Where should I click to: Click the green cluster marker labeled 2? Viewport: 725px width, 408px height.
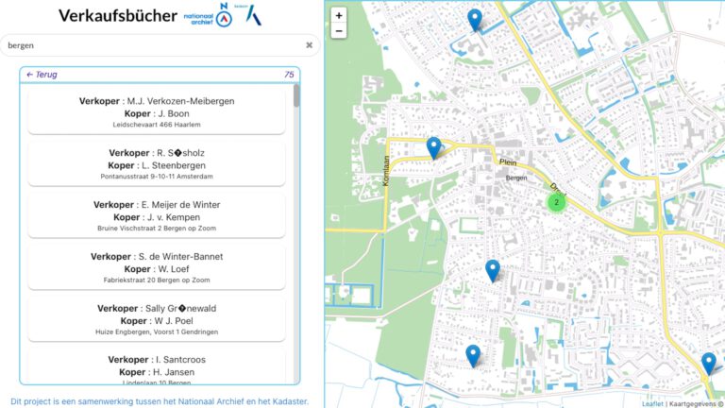pos(557,201)
